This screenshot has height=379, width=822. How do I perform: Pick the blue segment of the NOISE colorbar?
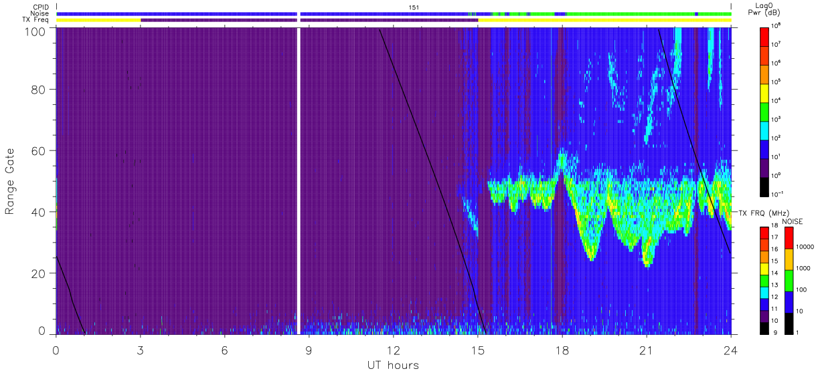coord(789,301)
